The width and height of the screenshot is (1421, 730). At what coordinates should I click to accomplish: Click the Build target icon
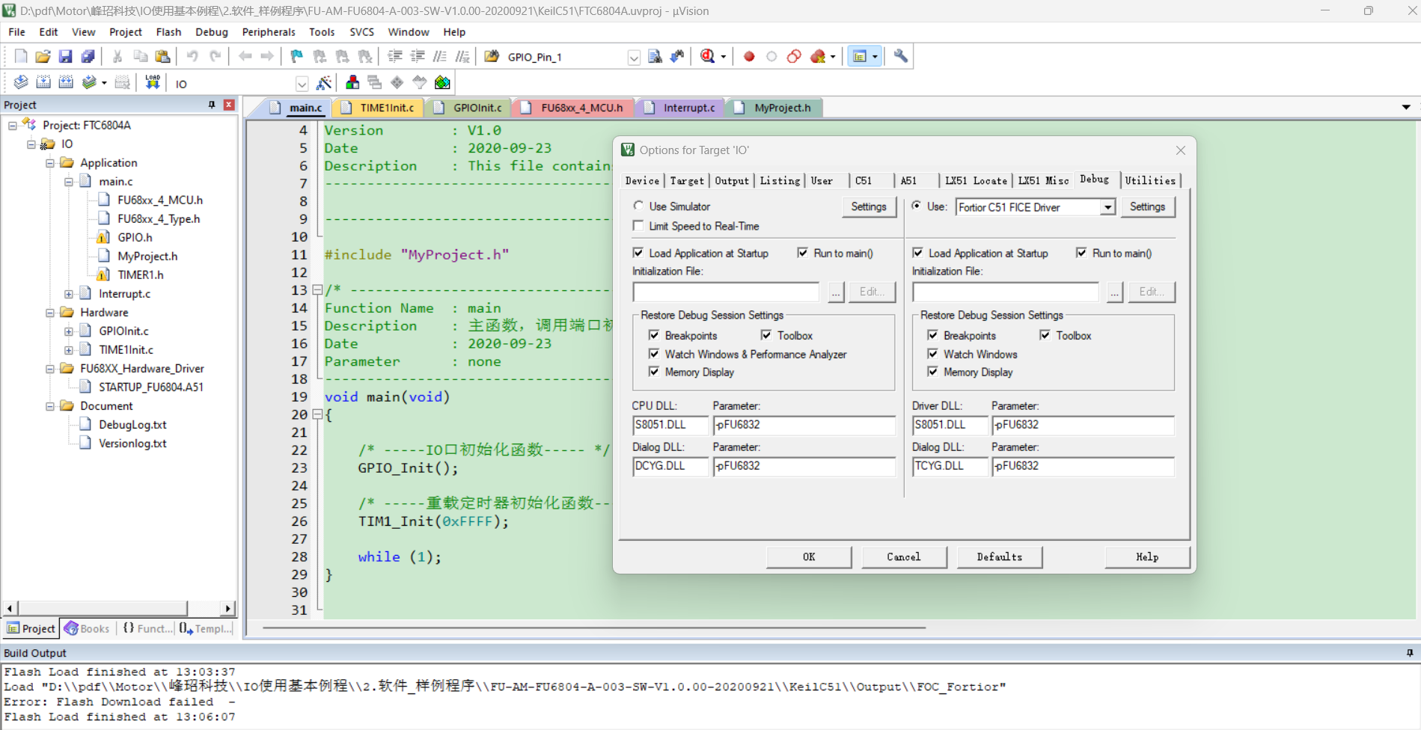click(43, 82)
